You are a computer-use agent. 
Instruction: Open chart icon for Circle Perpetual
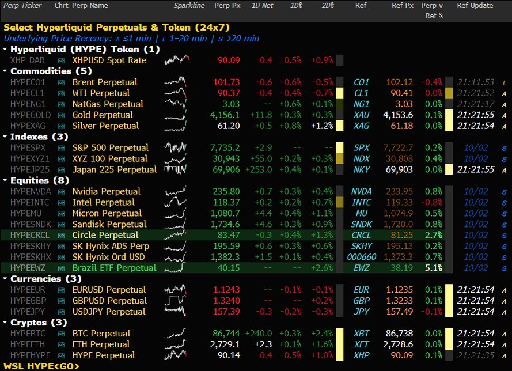click(x=61, y=236)
